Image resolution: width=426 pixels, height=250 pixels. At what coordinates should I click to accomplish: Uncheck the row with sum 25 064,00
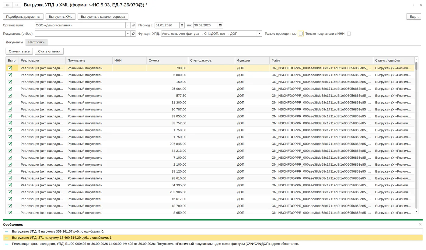tap(10, 89)
